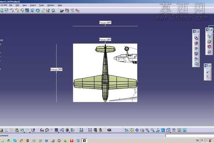
Task: Click the Undo arrow icon
Action: coord(22,130)
